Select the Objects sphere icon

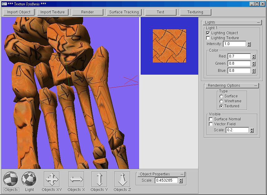tap(11, 179)
